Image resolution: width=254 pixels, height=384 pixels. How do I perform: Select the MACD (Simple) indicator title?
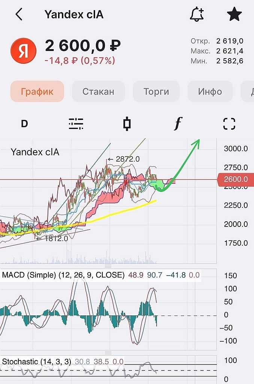coord(63,275)
